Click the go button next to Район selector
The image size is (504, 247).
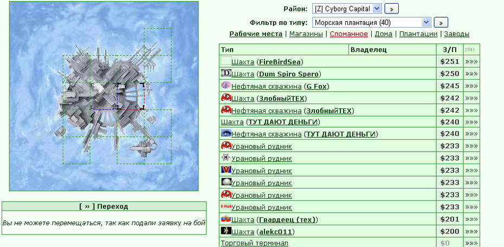391,9
